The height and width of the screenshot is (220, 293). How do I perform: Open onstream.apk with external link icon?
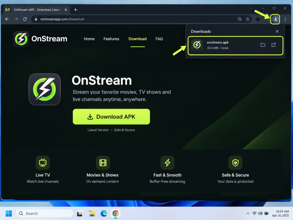coord(274,45)
